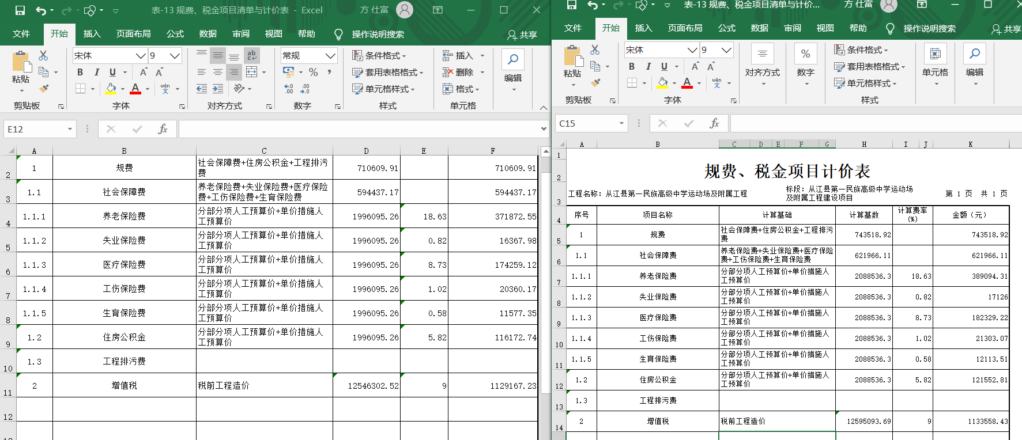Image resolution: width=1022 pixels, height=440 pixels.
Task: Click align left icon in left window
Action: point(202,72)
